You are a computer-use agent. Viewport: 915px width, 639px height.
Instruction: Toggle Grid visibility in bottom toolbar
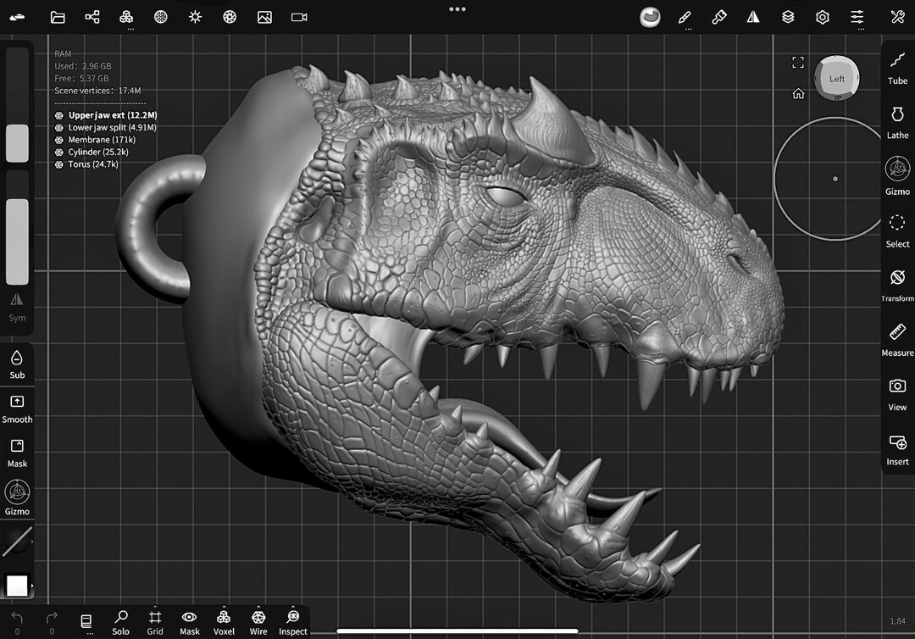[x=155, y=623]
